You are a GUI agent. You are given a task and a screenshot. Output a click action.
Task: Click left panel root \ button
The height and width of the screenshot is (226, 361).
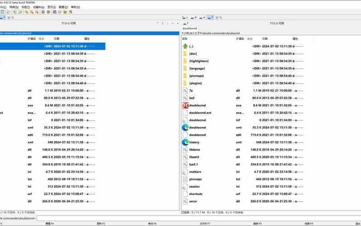click(x=162, y=24)
